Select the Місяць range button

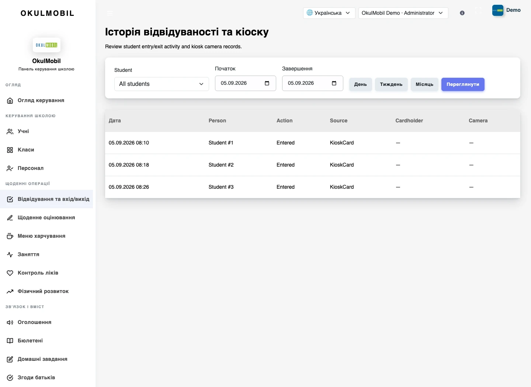click(x=424, y=84)
